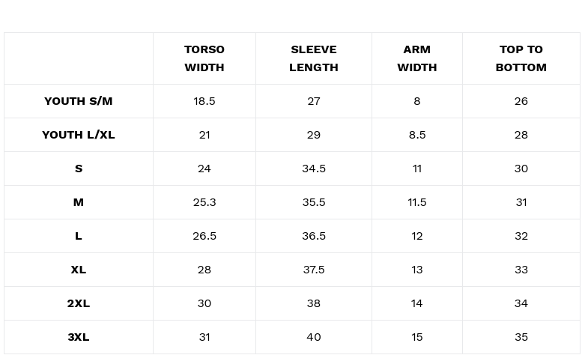585x364 pixels.
Task: Click the Torso Width column header
Action: (204, 58)
